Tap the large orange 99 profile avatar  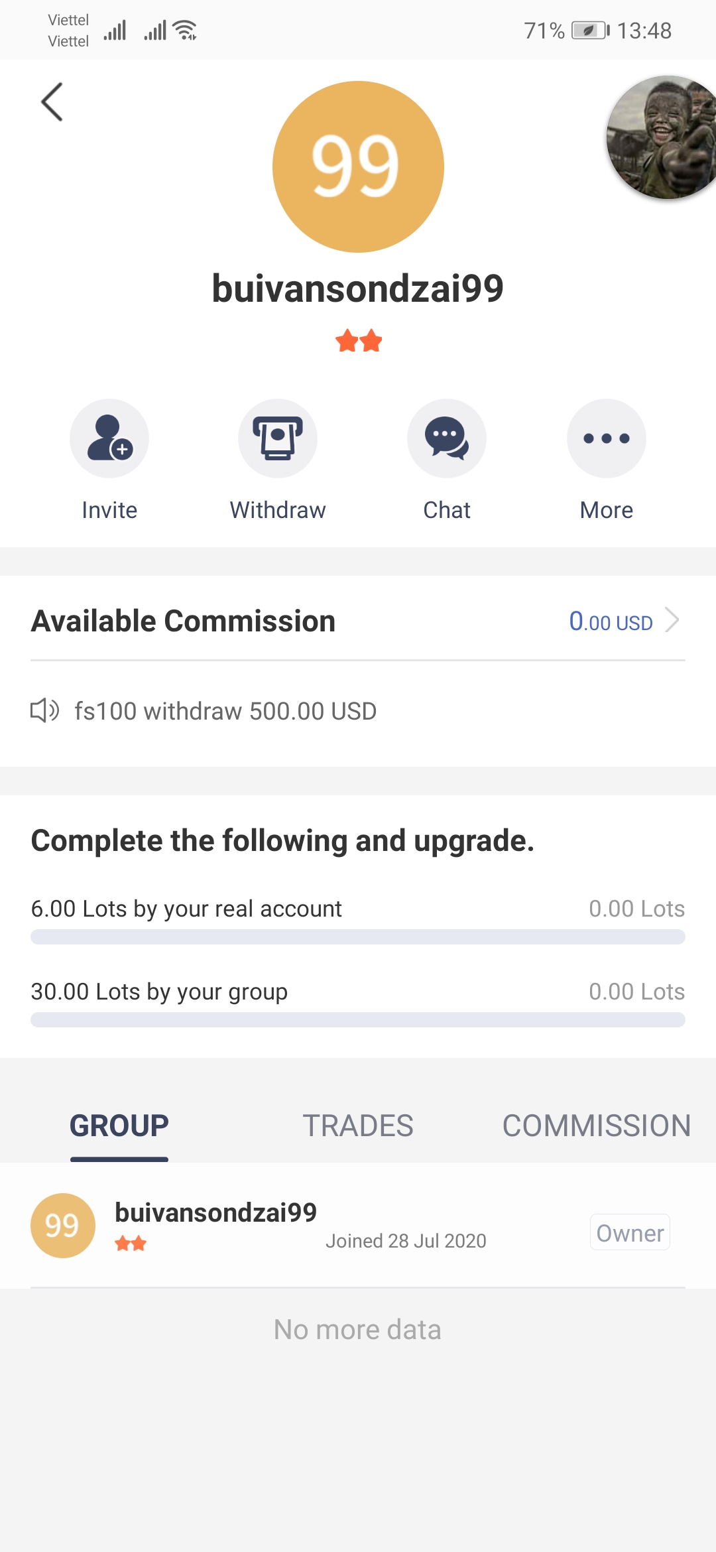coord(358,166)
